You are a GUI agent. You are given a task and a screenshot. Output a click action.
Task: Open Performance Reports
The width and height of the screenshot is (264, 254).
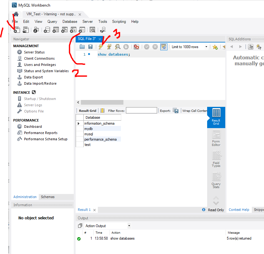coord(41,133)
